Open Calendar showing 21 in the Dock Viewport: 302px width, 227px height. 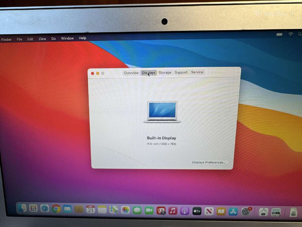coord(90,209)
